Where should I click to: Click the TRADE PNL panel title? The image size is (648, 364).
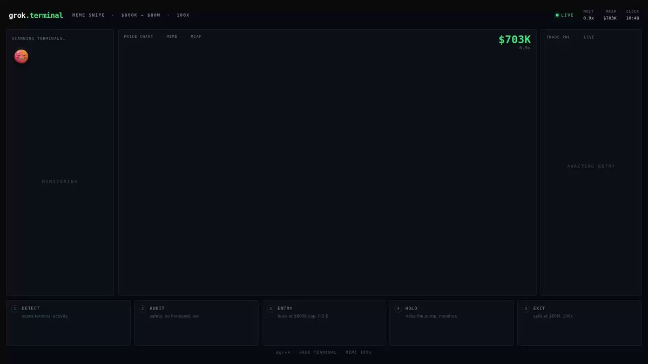click(558, 37)
